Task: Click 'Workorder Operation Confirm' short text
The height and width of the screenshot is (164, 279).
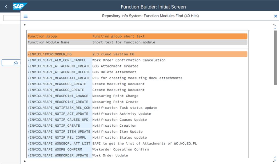Action: click(121, 149)
